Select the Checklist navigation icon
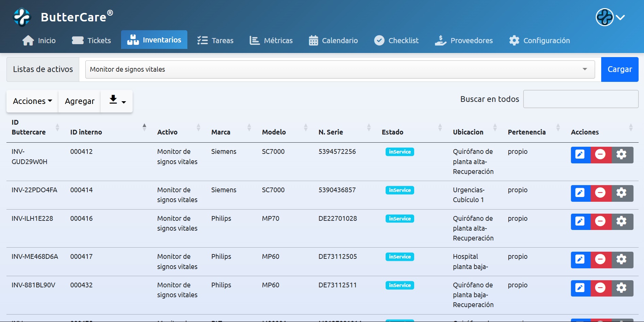644x322 pixels. 379,40
